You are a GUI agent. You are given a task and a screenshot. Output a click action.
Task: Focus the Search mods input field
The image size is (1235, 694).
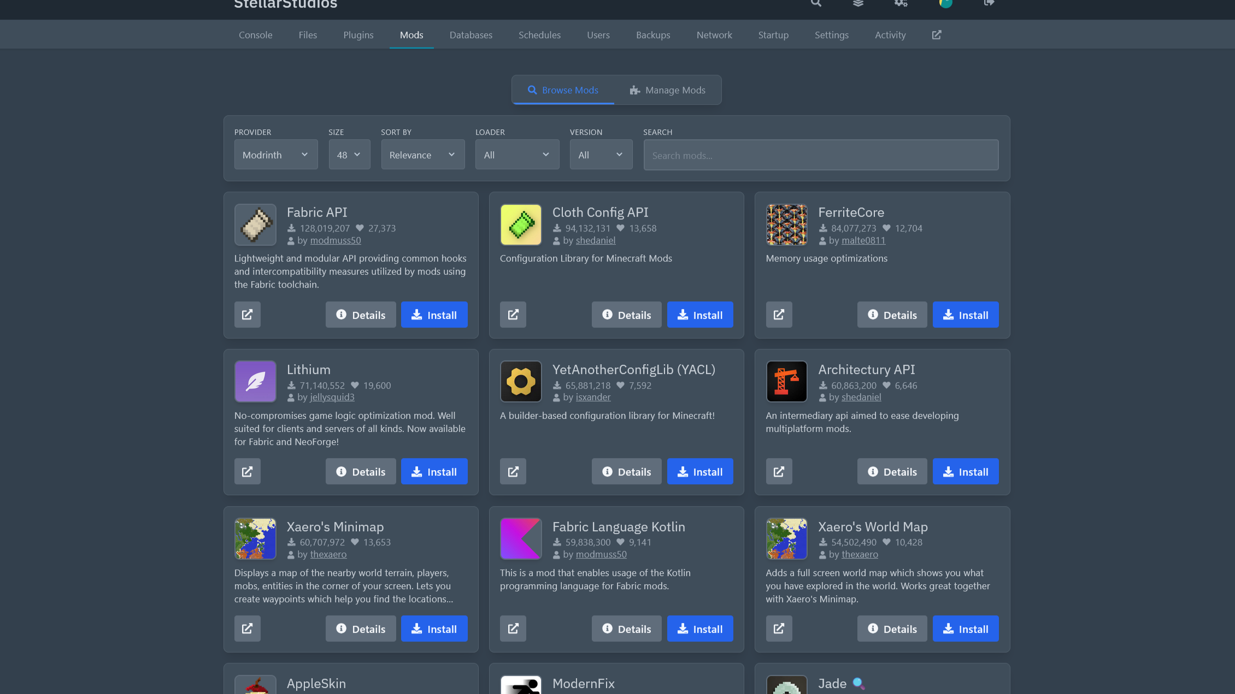click(x=820, y=155)
